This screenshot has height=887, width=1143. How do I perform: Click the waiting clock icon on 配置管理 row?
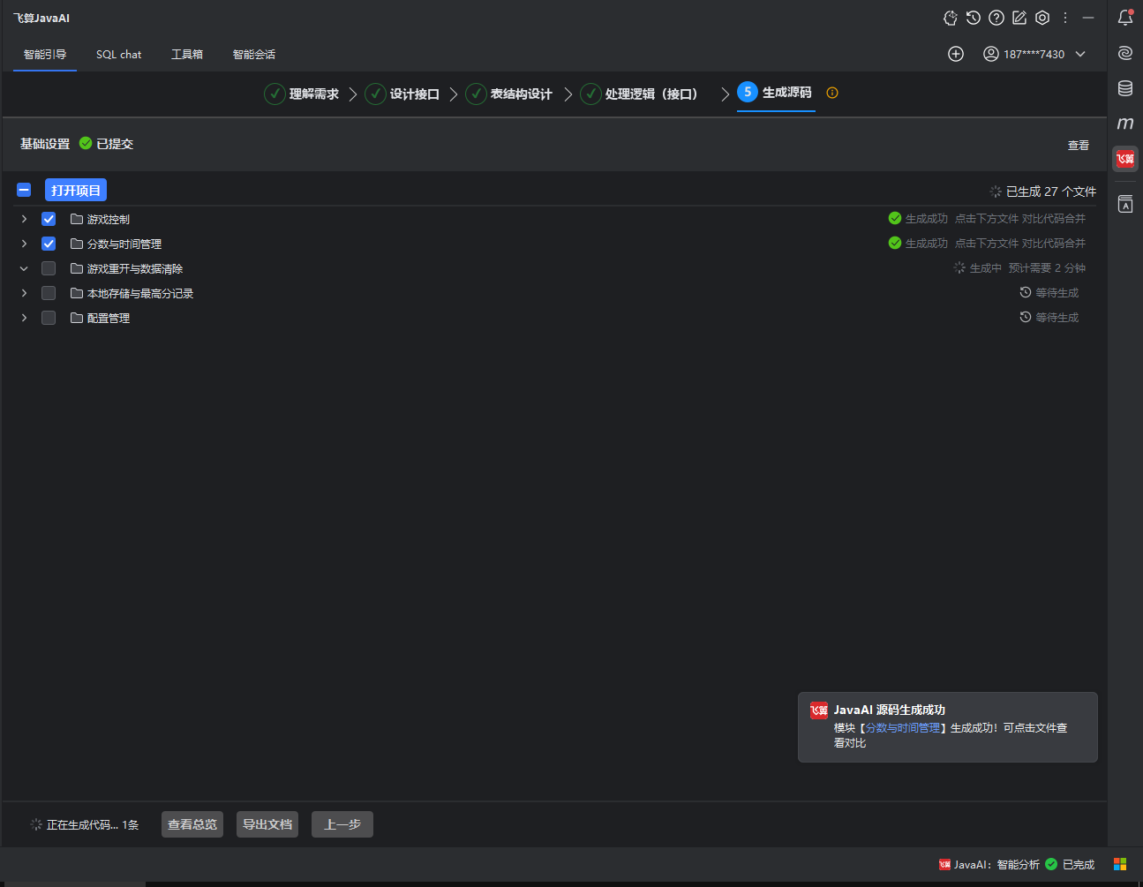tap(1026, 317)
